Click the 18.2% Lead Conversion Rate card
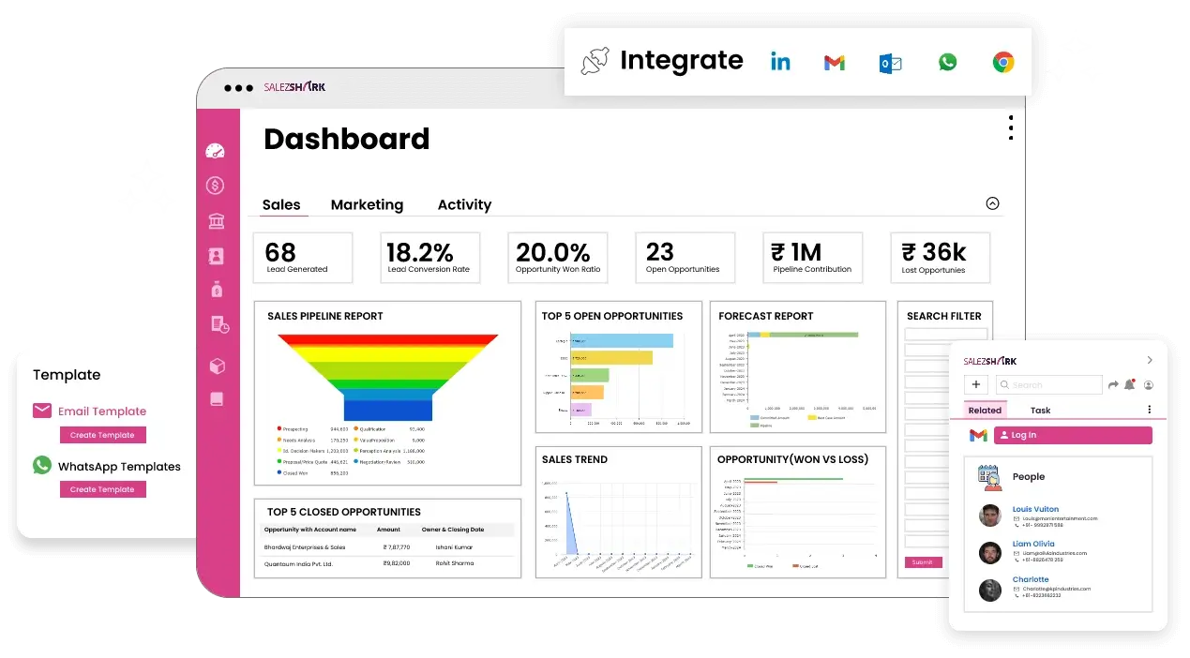The width and height of the screenshot is (1190, 658). (430, 258)
